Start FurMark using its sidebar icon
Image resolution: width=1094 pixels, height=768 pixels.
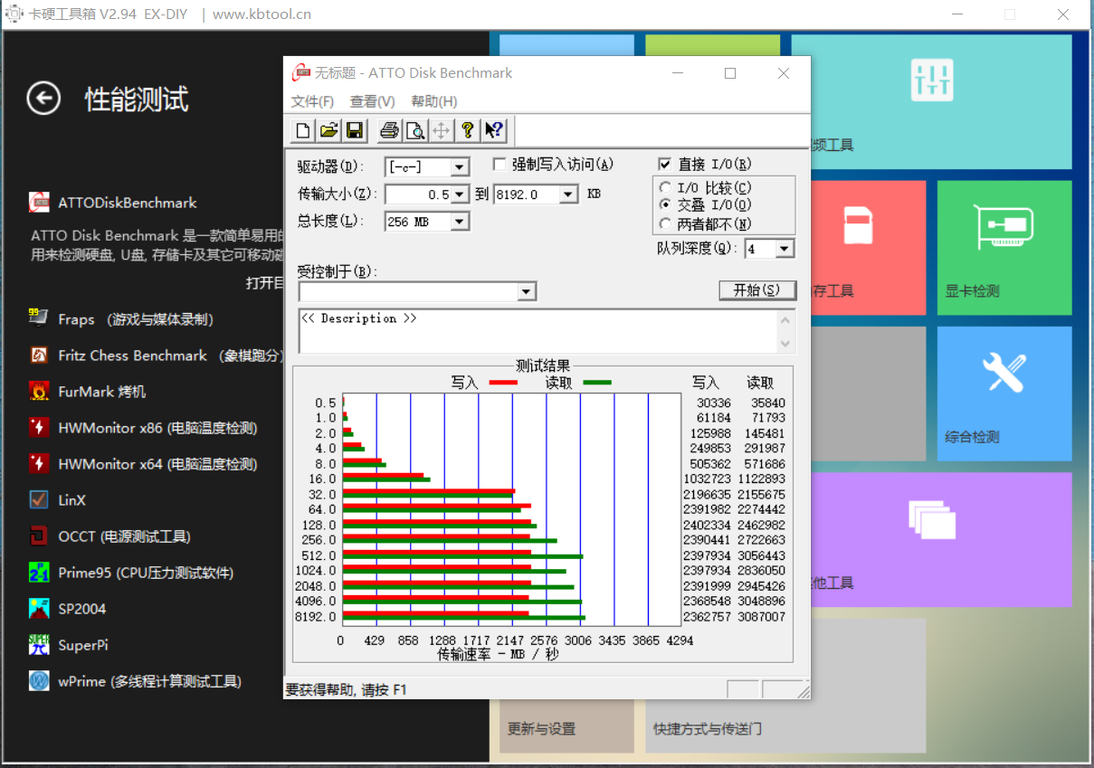click(39, 391)
